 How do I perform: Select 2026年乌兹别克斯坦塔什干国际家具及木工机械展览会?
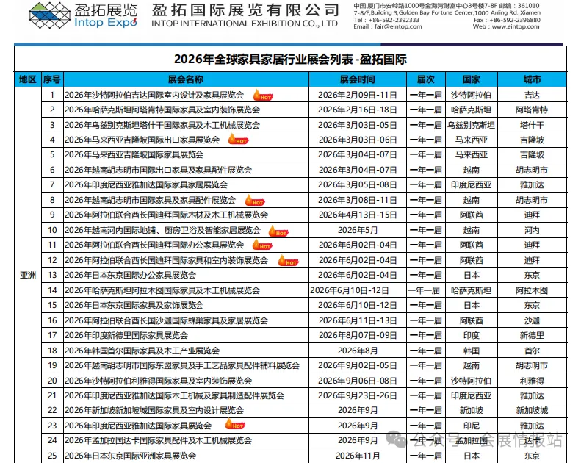point(162,125)
